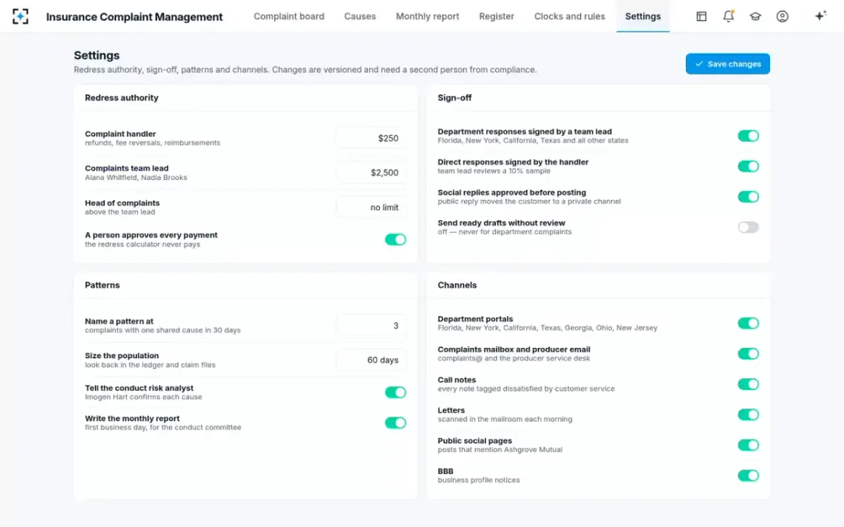Image resolution: width=844 pixels, height=527 pixels.
Task: Toggle Social replies approved before posting
Action: pyautogui.click(x=748, y=197)
